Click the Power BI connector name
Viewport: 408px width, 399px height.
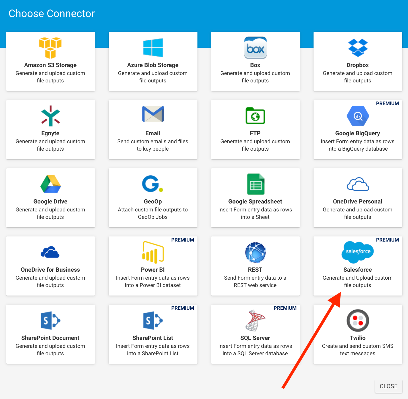[153, 270]
